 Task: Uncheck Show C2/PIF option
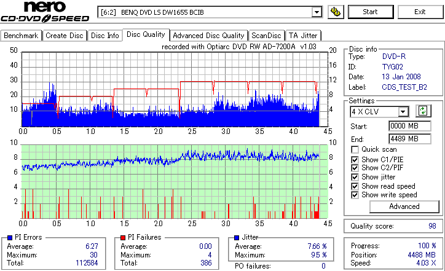click(x=355, y=168)
